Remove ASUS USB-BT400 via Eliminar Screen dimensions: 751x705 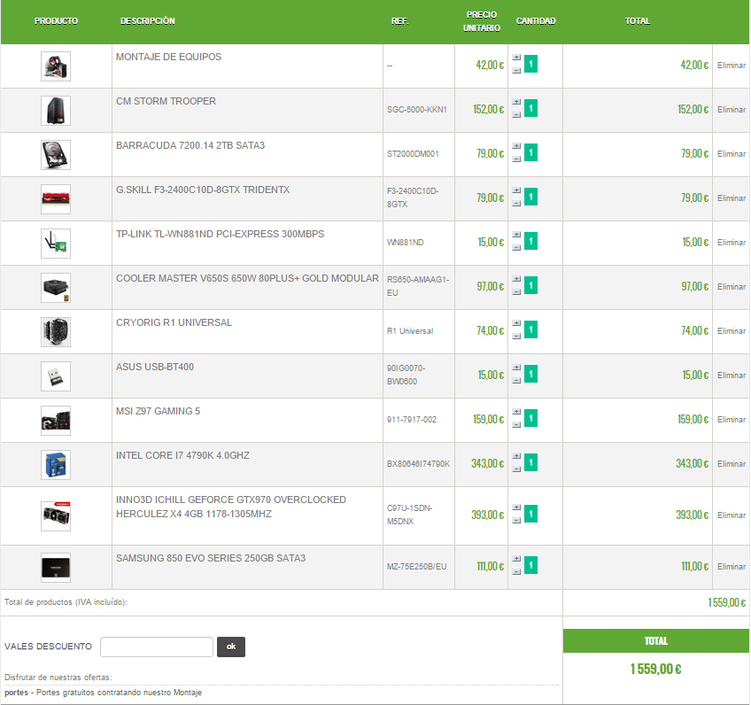coord(732,376)
